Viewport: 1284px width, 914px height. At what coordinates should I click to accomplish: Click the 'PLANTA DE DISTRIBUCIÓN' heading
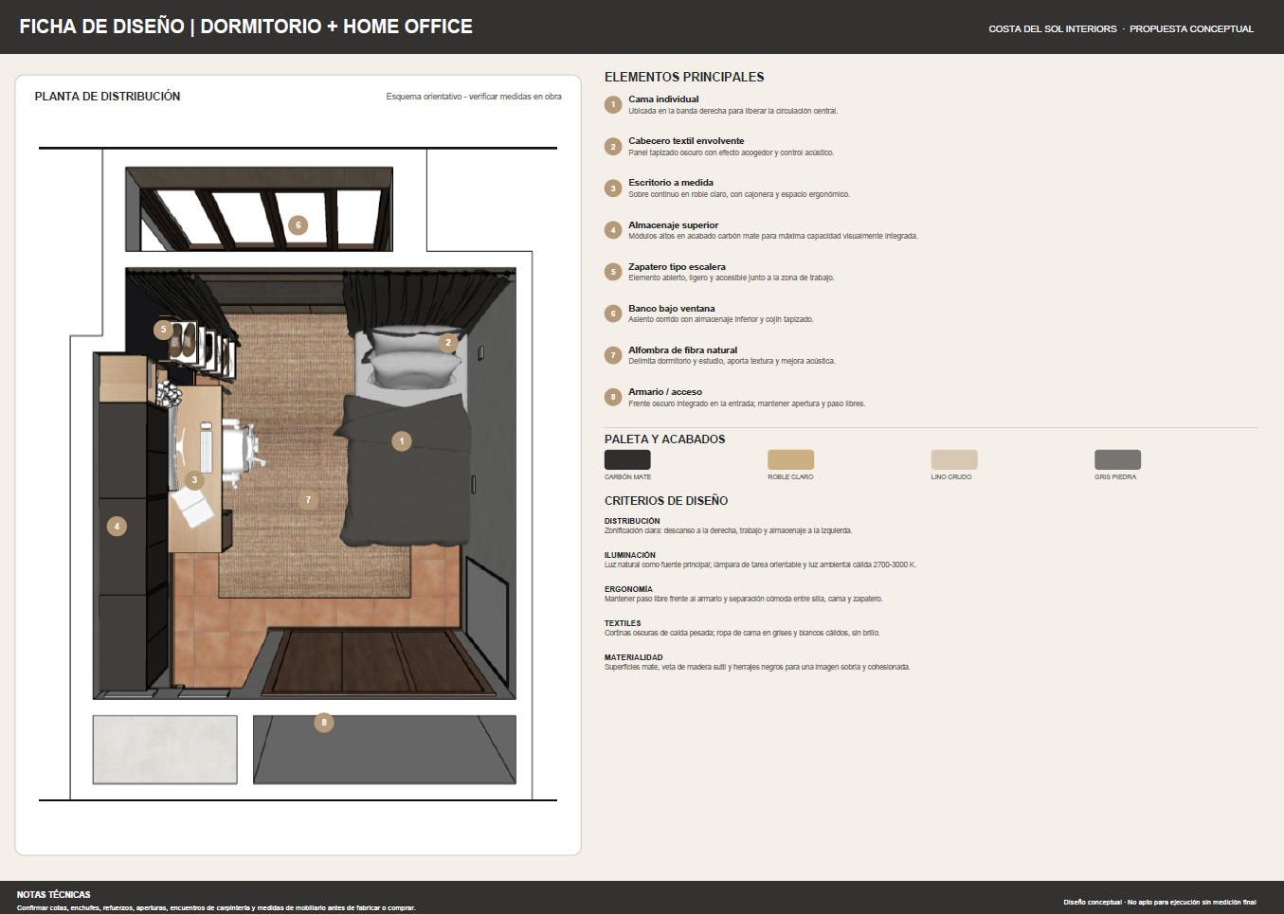coord(107,96)
